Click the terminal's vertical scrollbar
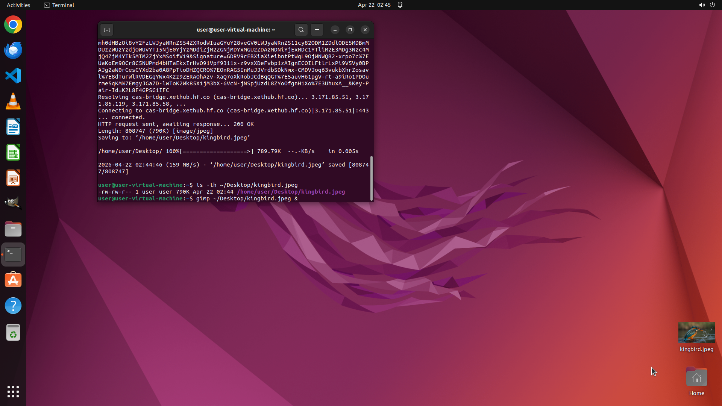This screenshot has height=406, width=722. (372, 178)
